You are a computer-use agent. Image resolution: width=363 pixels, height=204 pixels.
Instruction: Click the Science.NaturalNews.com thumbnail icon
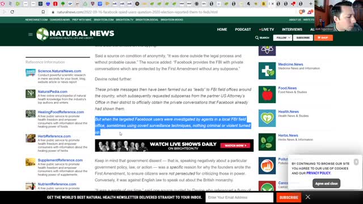(31, 73)
